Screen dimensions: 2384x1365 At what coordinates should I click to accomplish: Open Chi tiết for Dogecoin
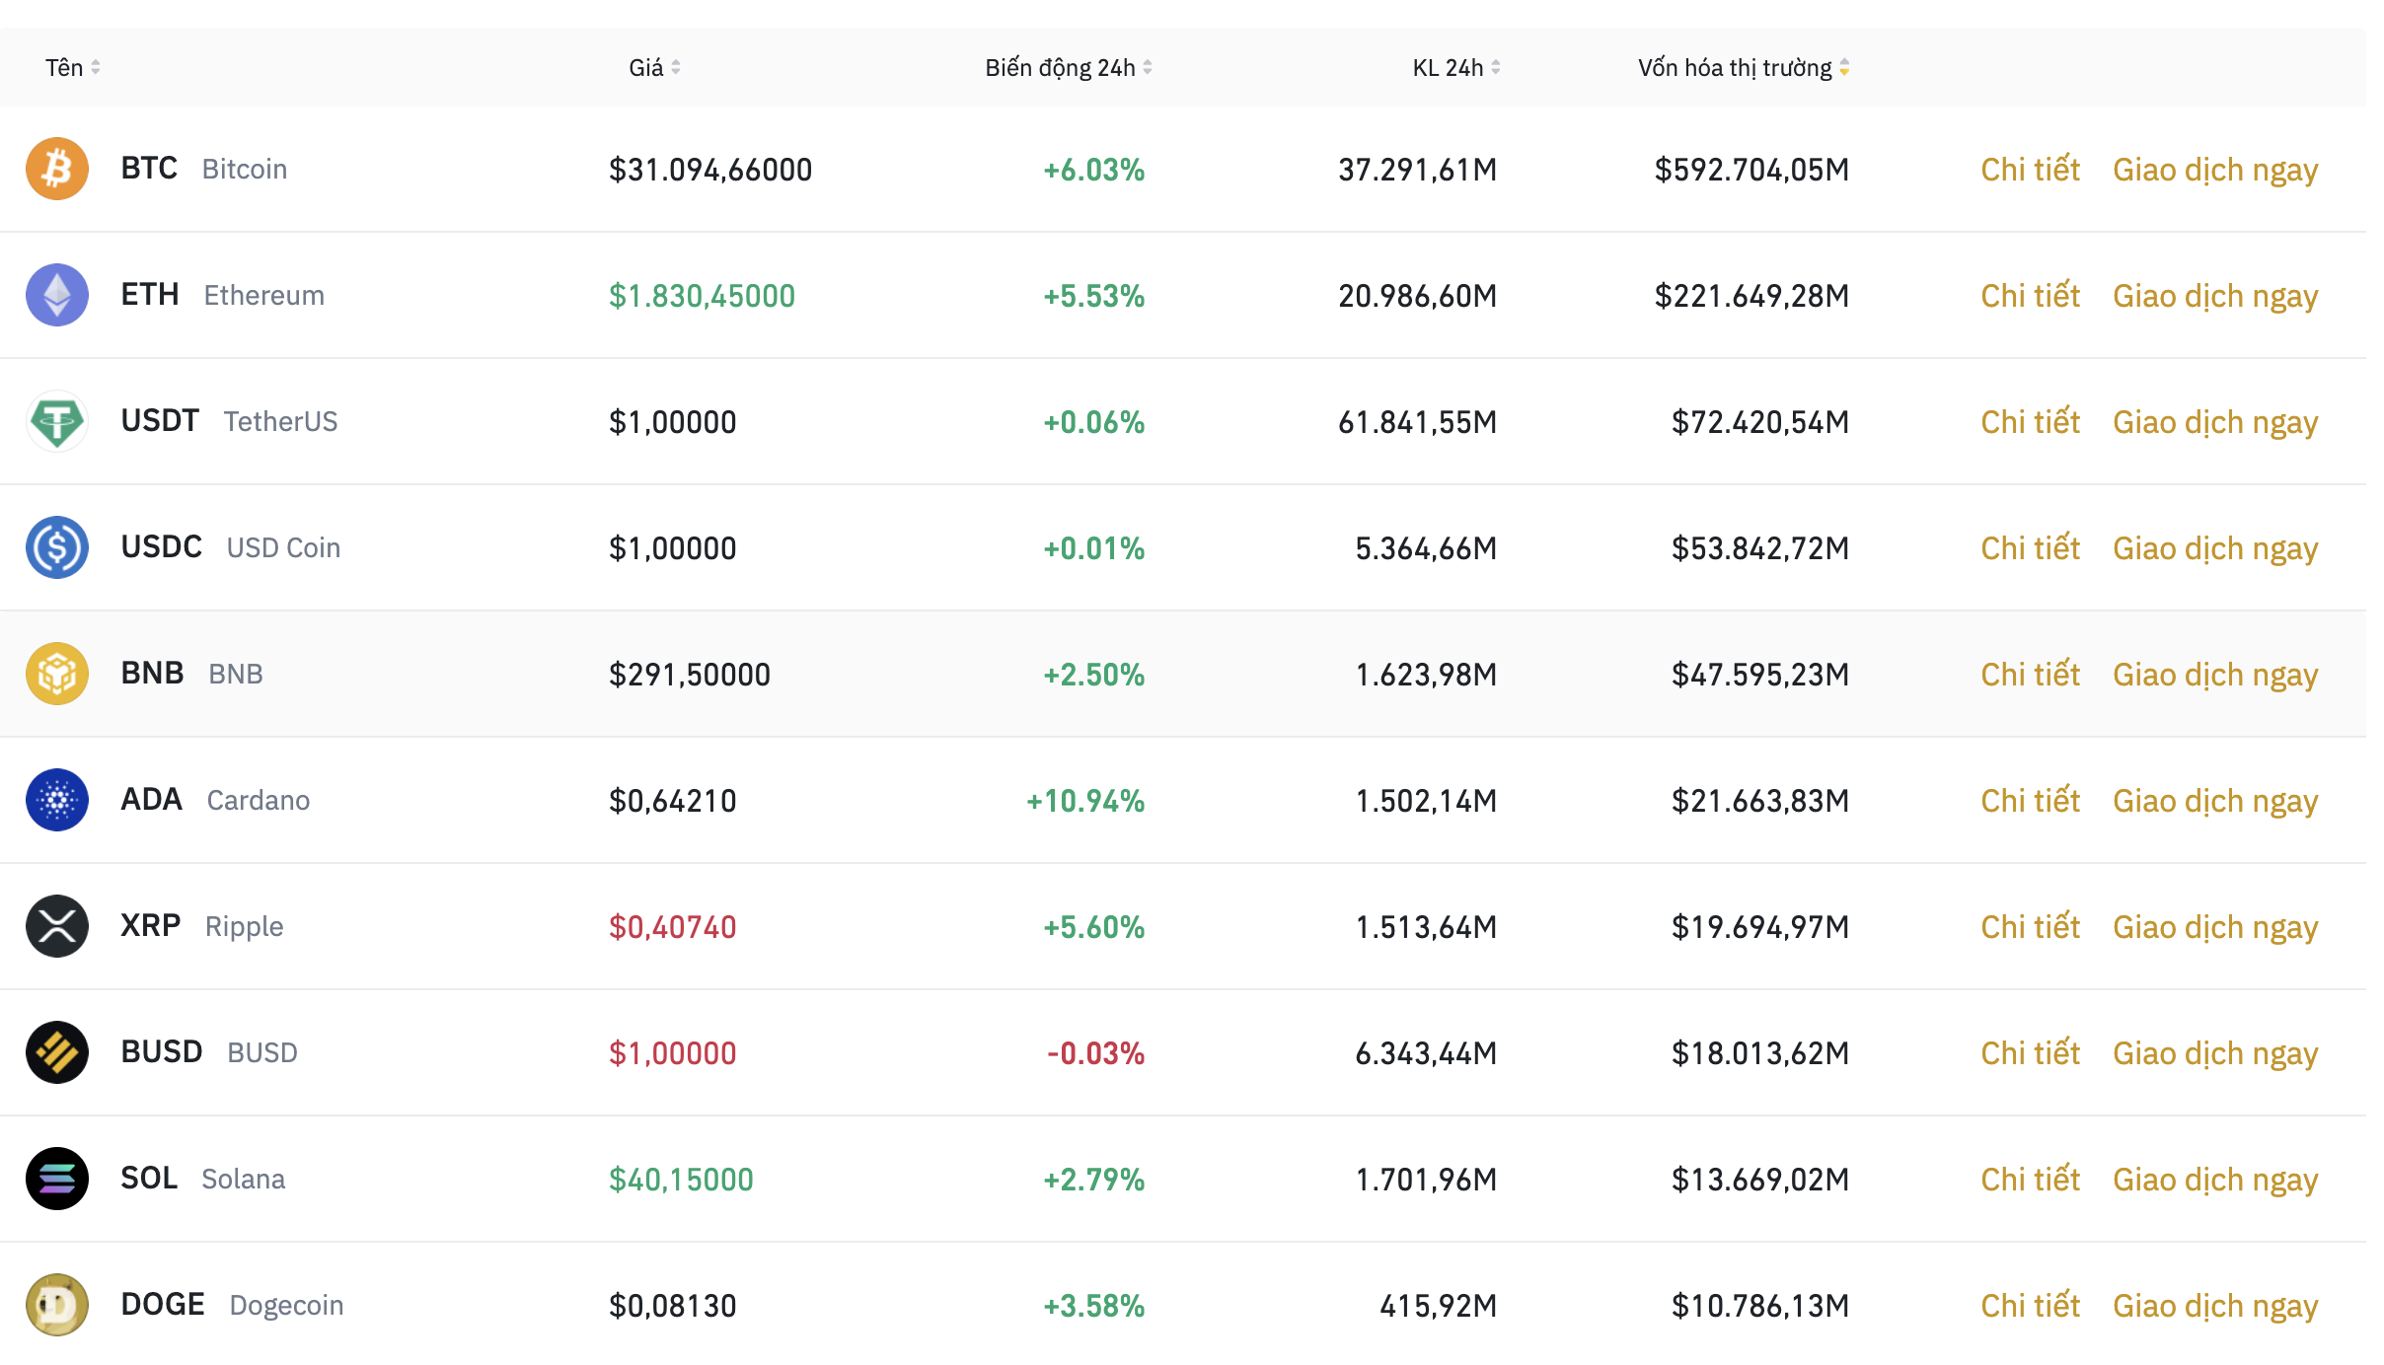click(x=2030, y=1306)
